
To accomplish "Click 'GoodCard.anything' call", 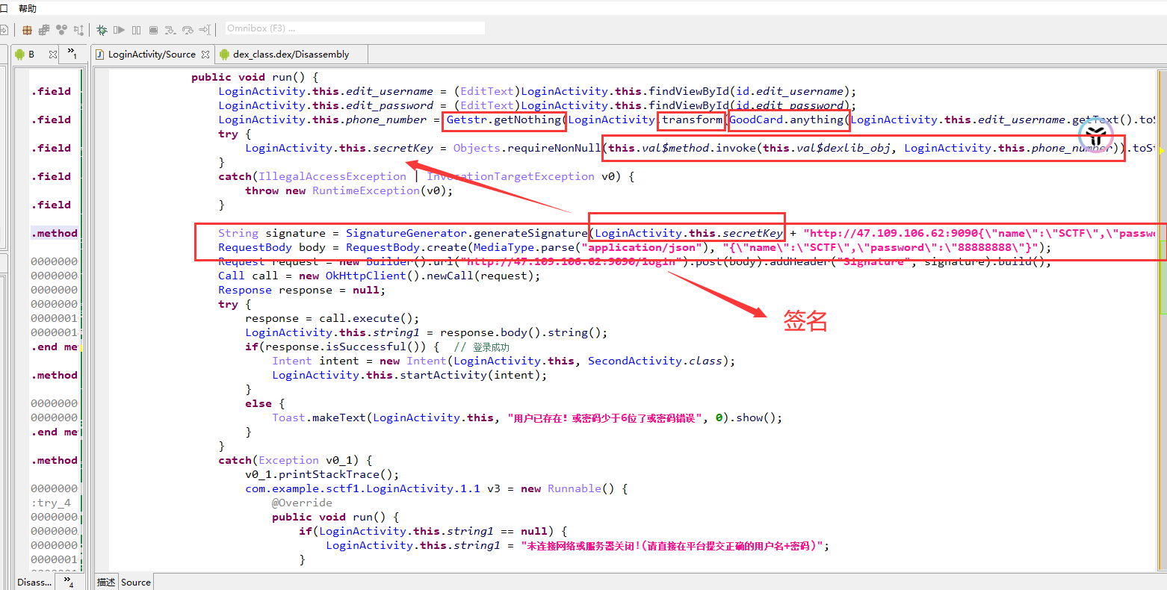I will tap(787, 119).
